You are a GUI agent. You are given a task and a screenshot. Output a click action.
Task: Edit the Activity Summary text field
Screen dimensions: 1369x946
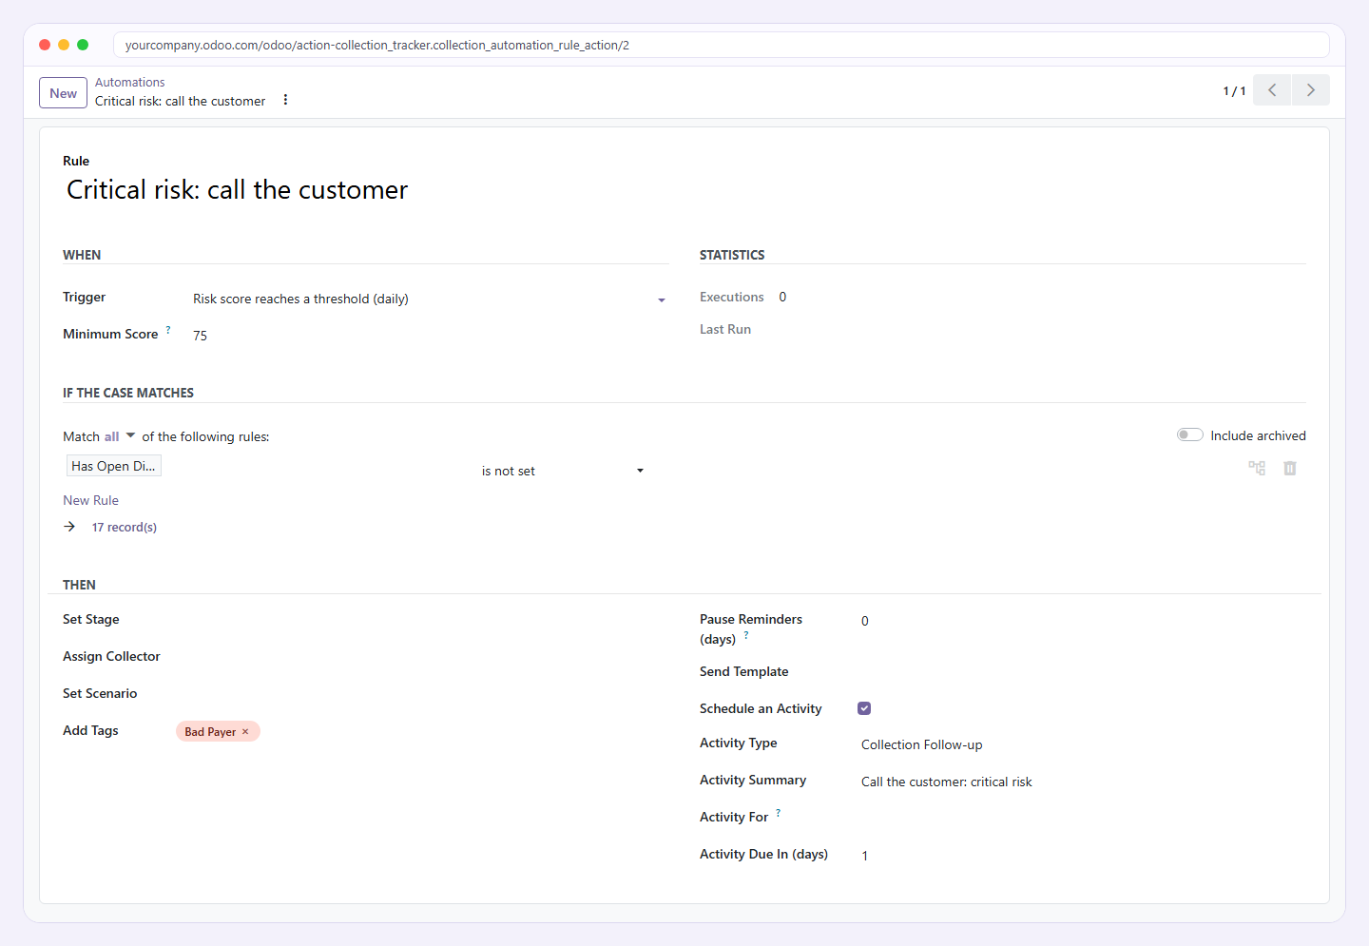pos(1083,782)
